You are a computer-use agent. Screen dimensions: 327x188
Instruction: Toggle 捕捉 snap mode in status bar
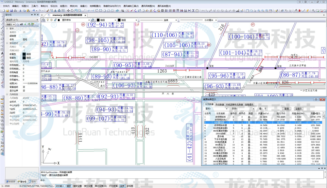[69, 186]
